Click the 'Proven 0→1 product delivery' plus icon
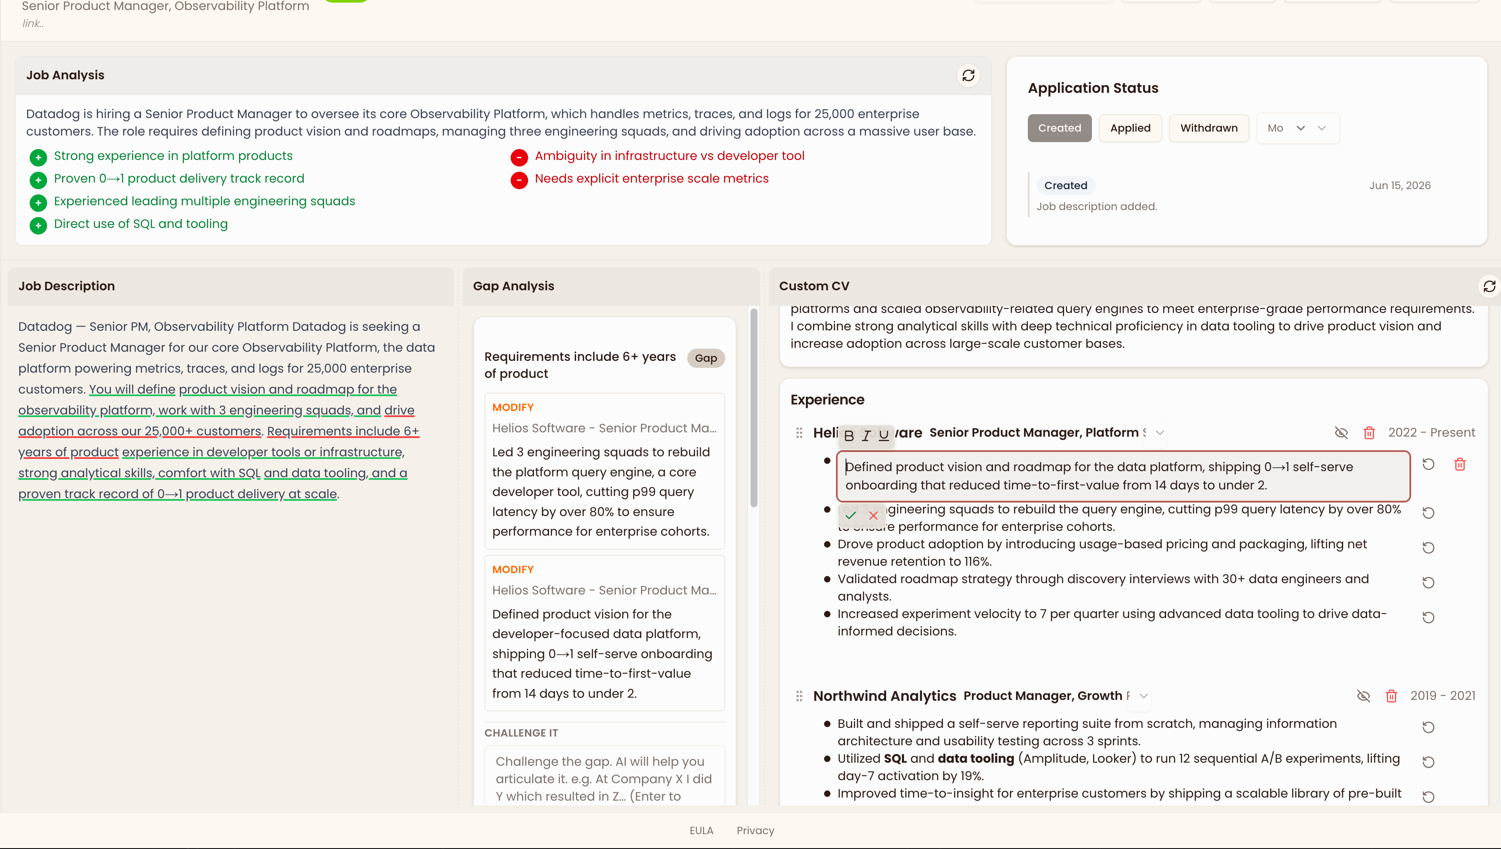The height and width of the screenshot is (849, 1501). (x=38, y=180)
